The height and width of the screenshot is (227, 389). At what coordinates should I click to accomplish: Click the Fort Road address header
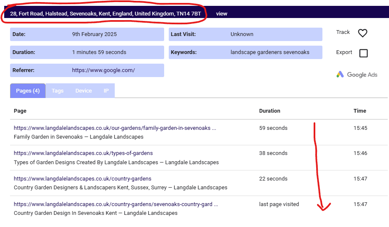tap(105, 13)
